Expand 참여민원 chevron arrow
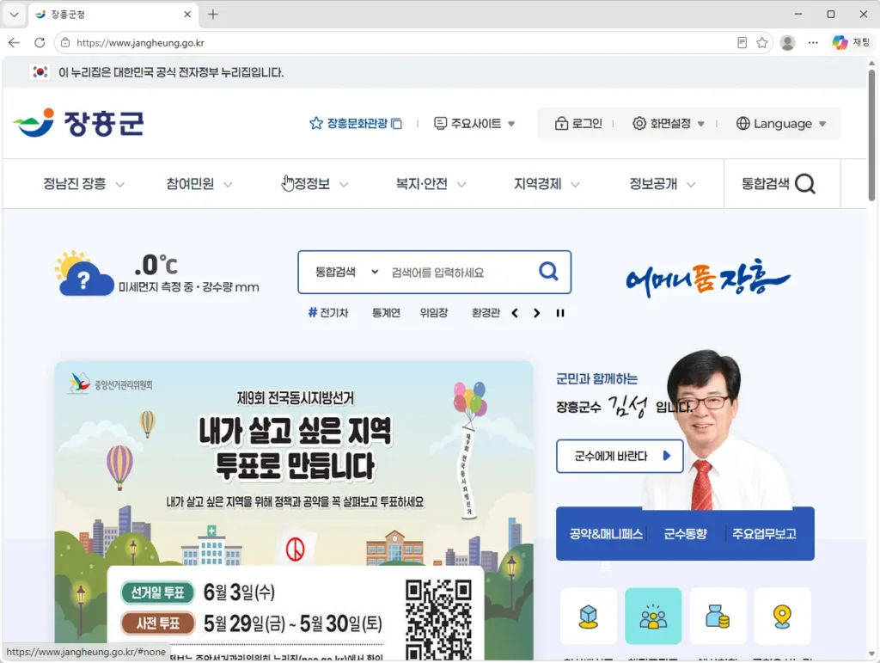The width and height of the screenshot is (880, 663). [x=228, y=185]
